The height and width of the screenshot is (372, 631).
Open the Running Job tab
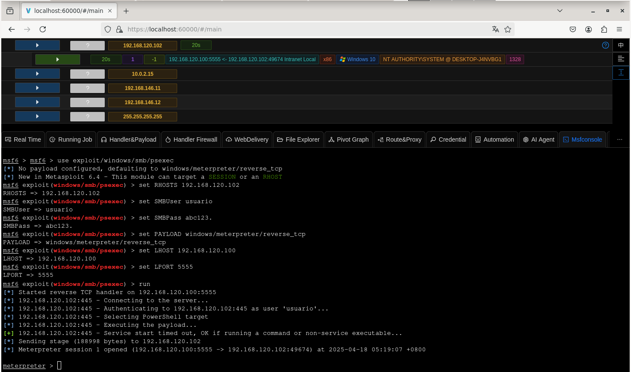pyautogui.click(x=71, y=139)
